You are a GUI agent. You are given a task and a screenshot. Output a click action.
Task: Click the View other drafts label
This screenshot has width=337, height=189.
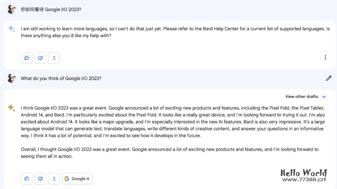point(301,97)
